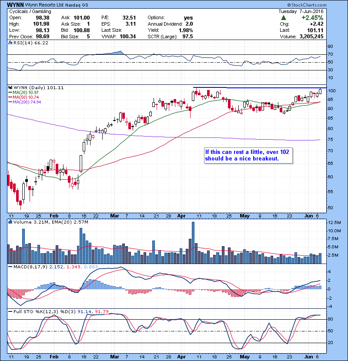Click the stochastic %D value 91.79

101,311
